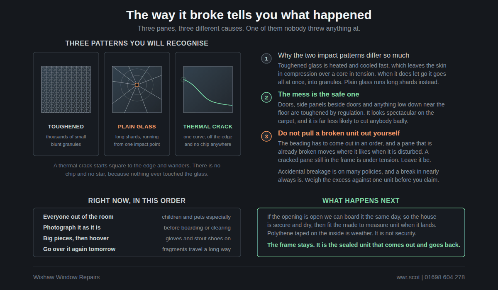
Task: Click the grey number 1 circle badge
Action: pyautogui.click(x=266, y=58)
